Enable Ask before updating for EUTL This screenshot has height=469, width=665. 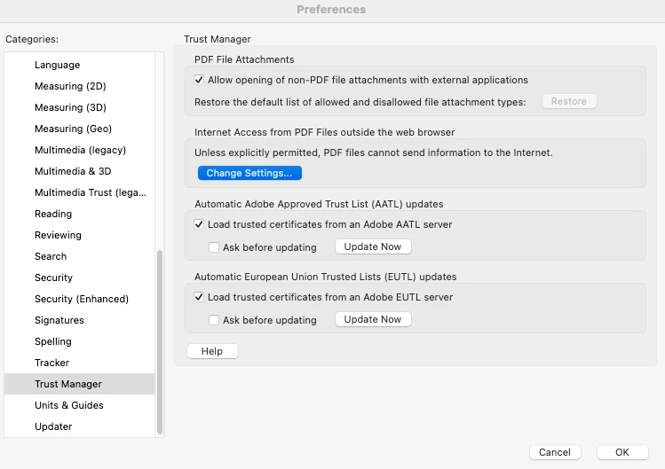coord(214,320)
